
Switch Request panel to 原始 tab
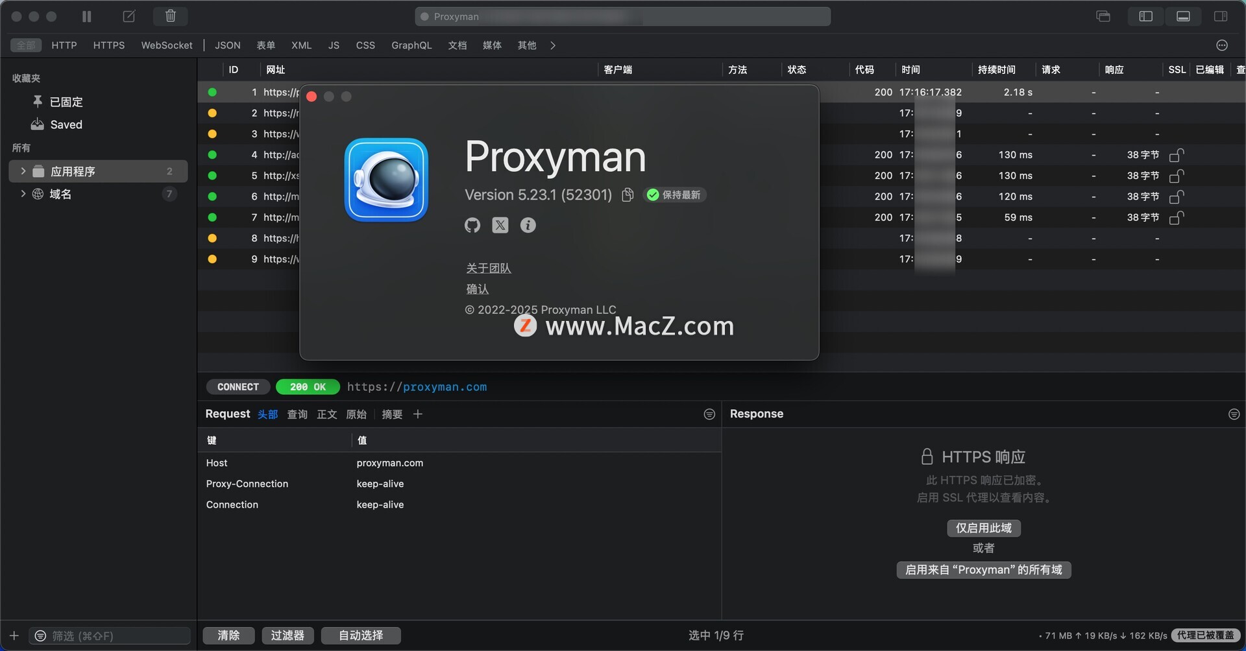356,414
